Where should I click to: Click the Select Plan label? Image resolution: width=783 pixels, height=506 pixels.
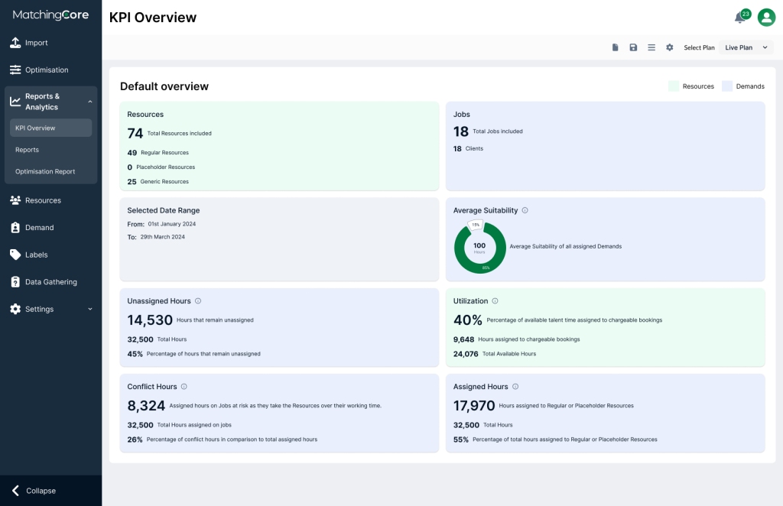[699, 47]
